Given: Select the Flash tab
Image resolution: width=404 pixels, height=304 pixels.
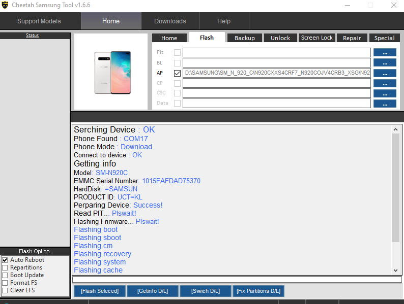Looking at the screenshot, I should [x=207, y=38].
